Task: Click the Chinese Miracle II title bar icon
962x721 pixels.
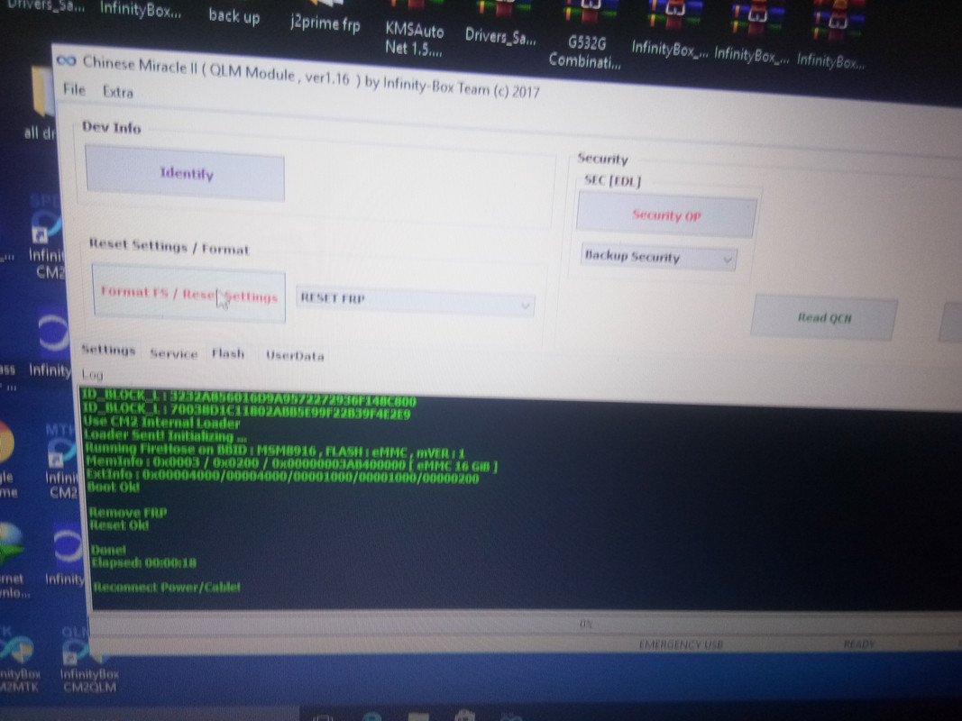Action: click(x=66, y=60)
